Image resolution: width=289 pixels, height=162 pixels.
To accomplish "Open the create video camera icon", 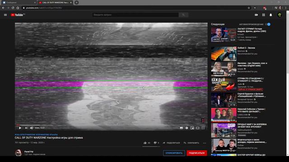I will [256, 15].
